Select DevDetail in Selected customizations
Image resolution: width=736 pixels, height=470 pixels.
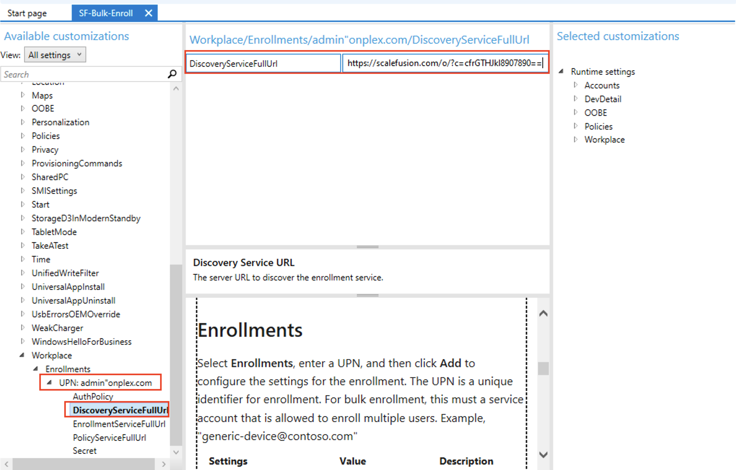603,99
